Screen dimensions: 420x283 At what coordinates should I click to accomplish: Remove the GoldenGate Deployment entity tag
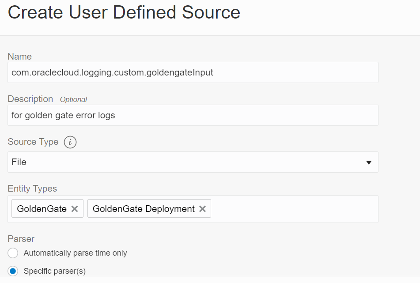point(202,209)
